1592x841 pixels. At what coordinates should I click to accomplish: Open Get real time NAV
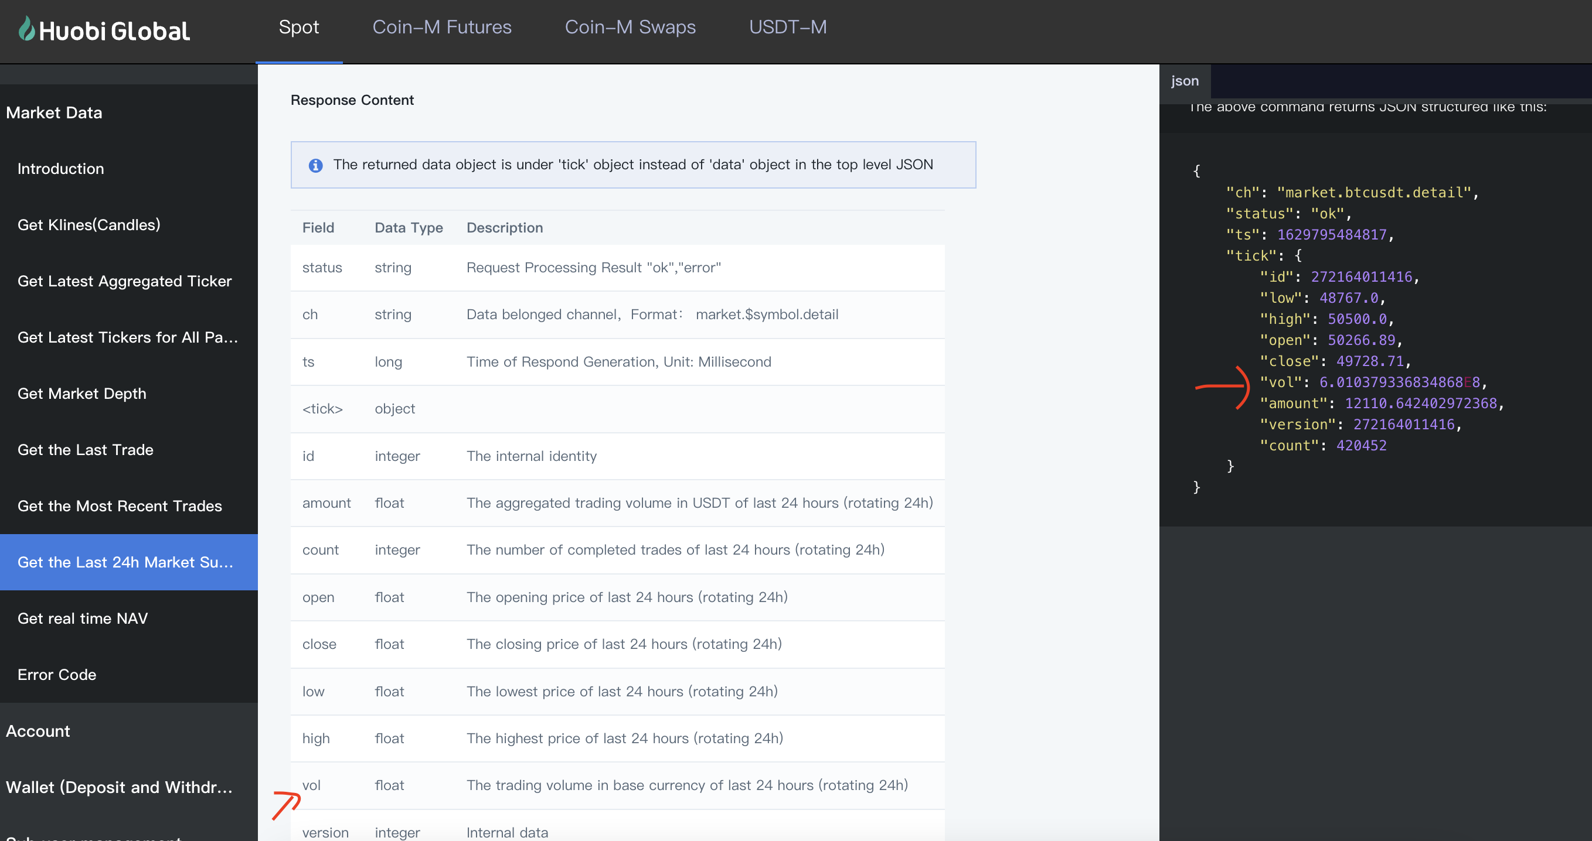click(82, 618)
